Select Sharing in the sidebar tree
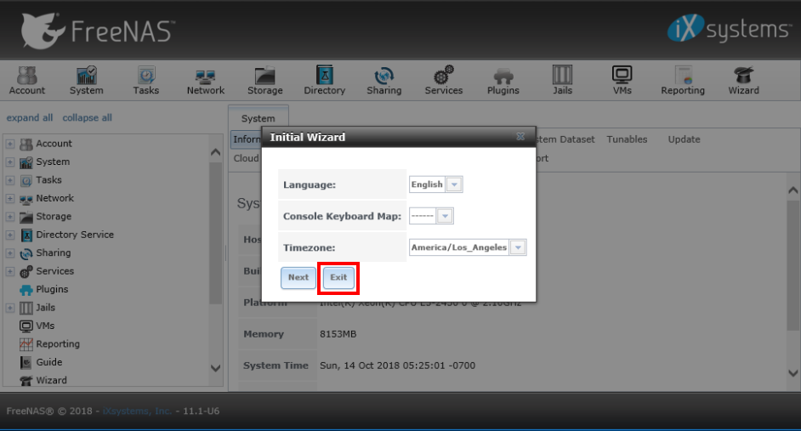 coord(53,252)
